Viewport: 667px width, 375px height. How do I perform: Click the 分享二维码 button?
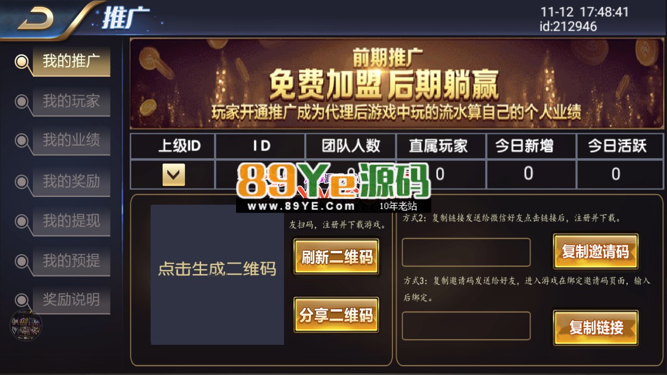pos(337,315)
